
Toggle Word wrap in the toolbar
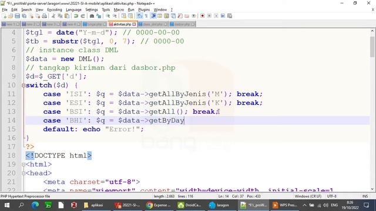click(140, 16)
